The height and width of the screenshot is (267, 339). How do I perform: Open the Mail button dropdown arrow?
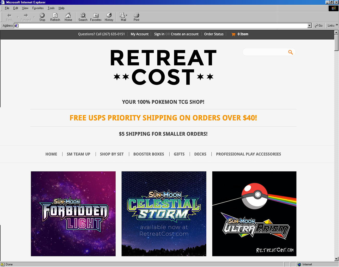[x=127, y=15]
